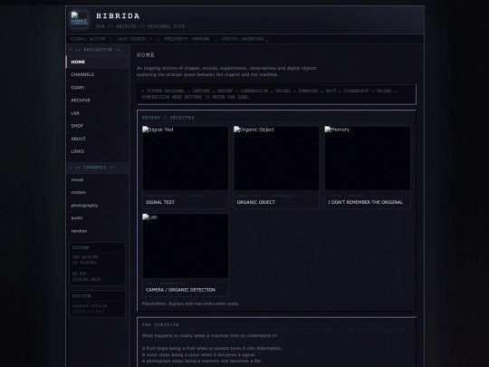Click LAST UPDATE status text
Viewport: 489px width, 367px height.
click(135, 39)
